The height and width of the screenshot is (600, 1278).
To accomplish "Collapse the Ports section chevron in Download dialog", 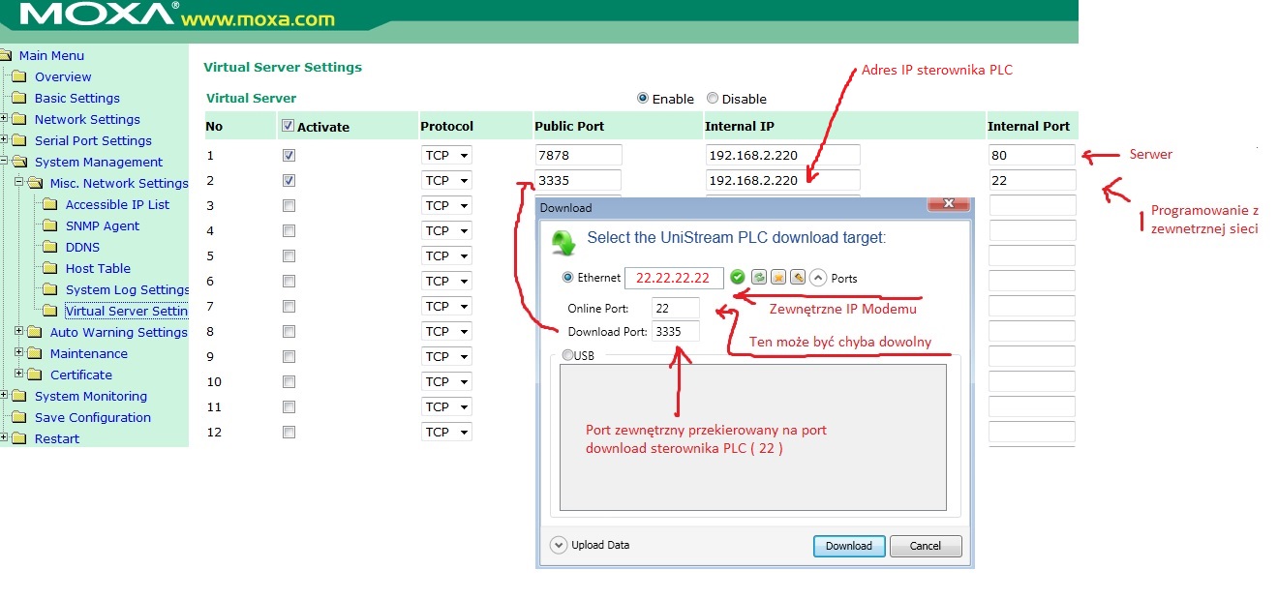I will tap(818, 278).
